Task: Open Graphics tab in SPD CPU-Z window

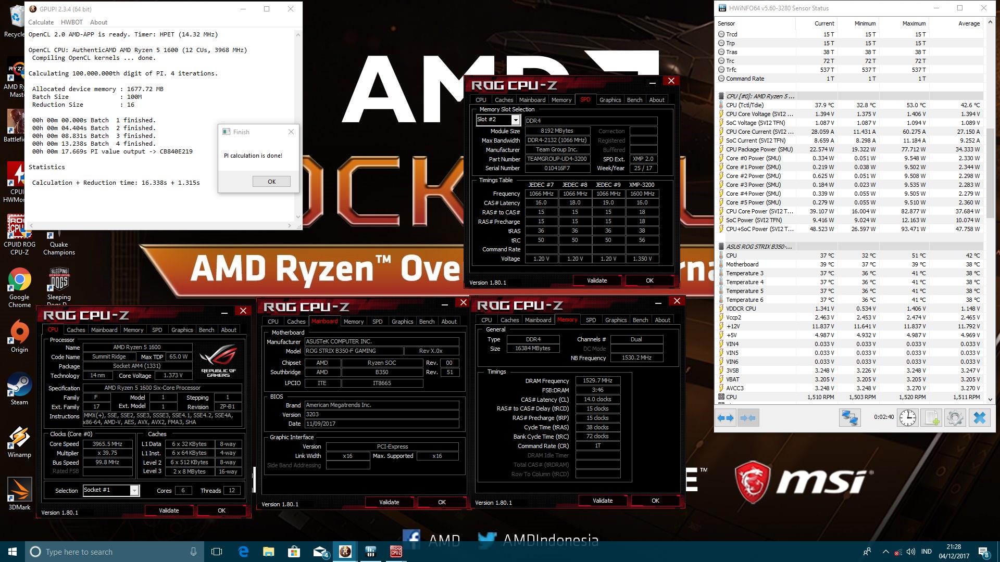Action: point(610,100)
